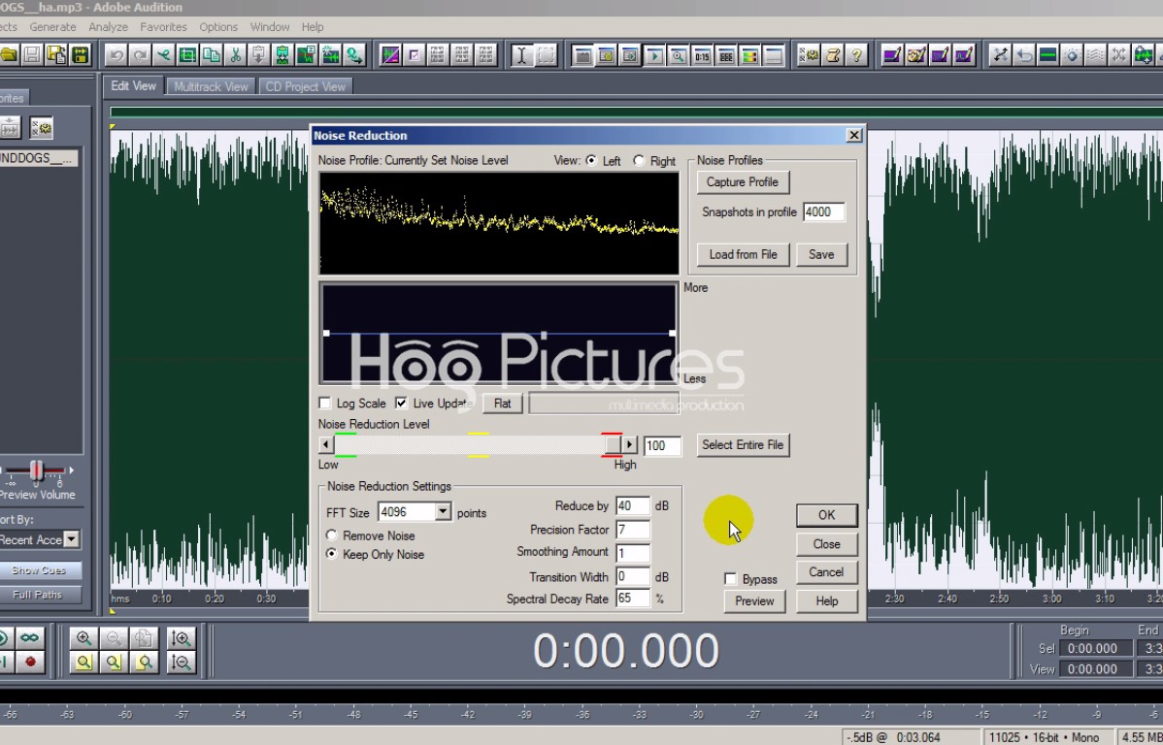Image resolution: width=1163 pixels, height=745 pixels.
Task: Select the Right view radio button
Action: point(639,160)
